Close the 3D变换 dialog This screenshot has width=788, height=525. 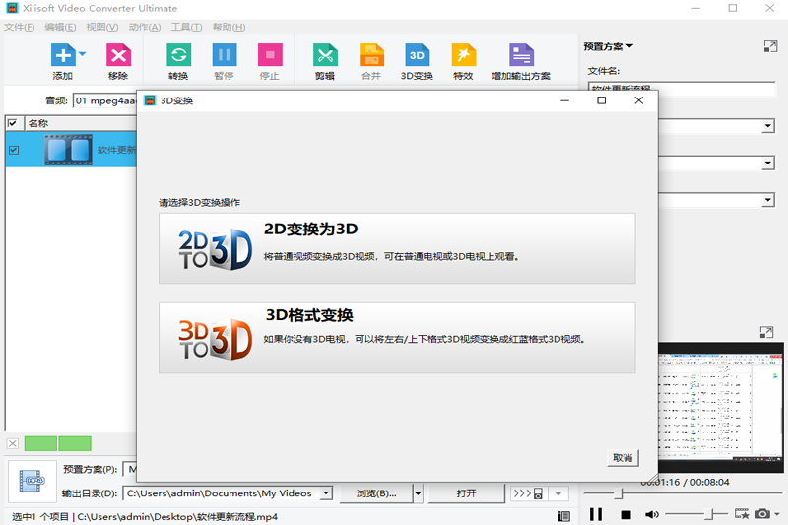click(638, 100)
